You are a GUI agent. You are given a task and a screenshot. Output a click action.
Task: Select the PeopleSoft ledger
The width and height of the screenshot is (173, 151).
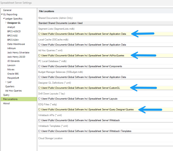pyautogui.click(x=13, y=78)
